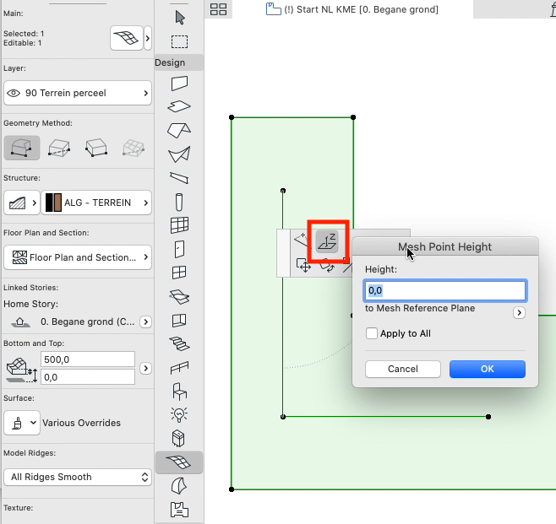Open the Mesh Reference Plane chevron in dialog
Image resolution: width=556 pixels, height=524 pixels.
(x=519, y=313)
